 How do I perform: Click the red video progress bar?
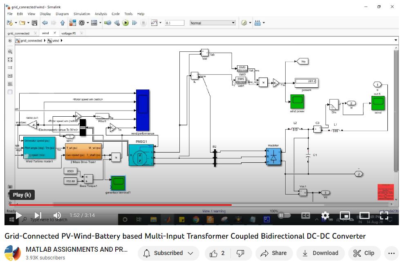[x=123, y=205]
